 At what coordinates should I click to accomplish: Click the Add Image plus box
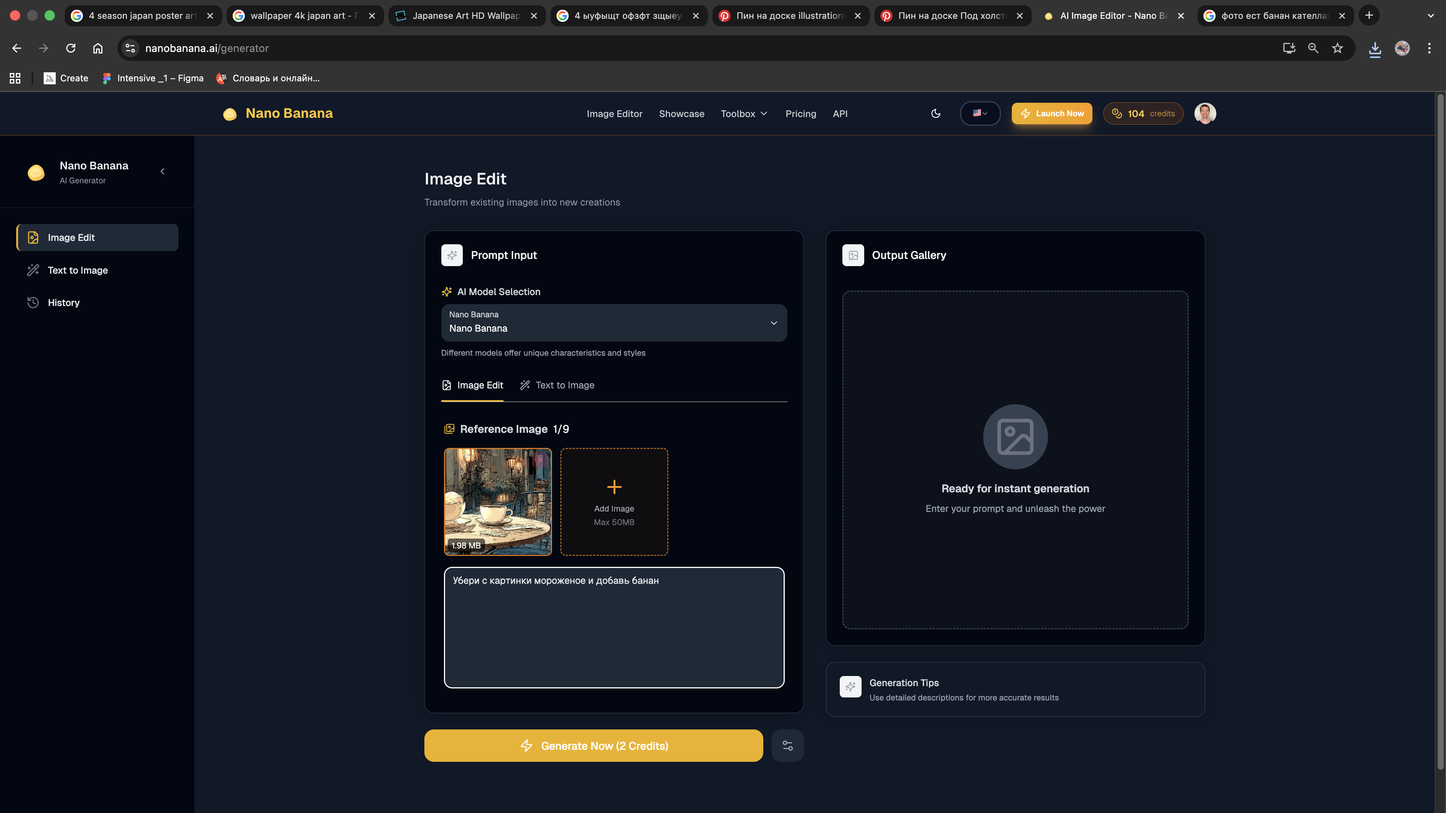point(613,502)
